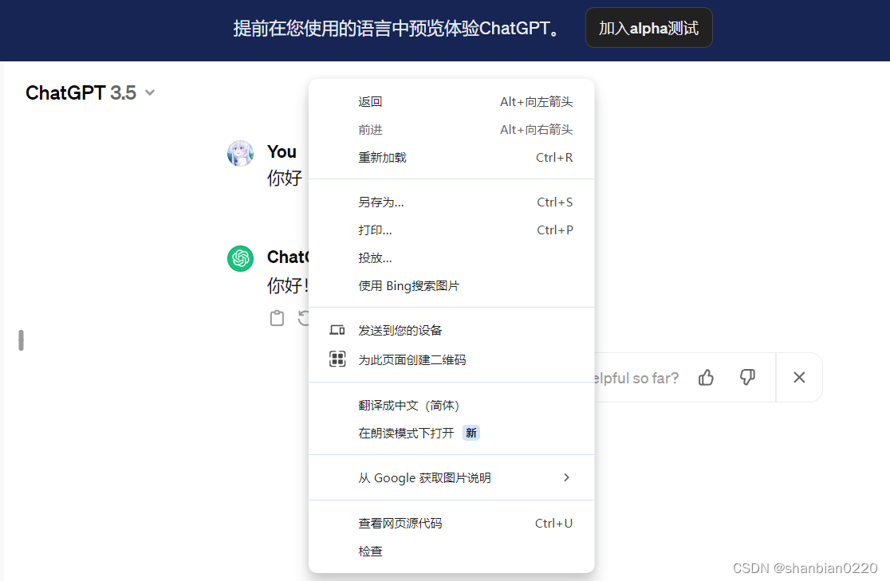Click the regenerate response icon
Image resolution: width=890 pixels, height=581 pixels.
304,318
